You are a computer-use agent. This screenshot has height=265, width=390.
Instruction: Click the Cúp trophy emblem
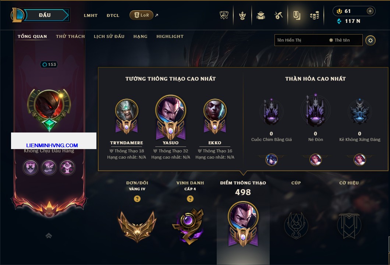click(296, 225)
